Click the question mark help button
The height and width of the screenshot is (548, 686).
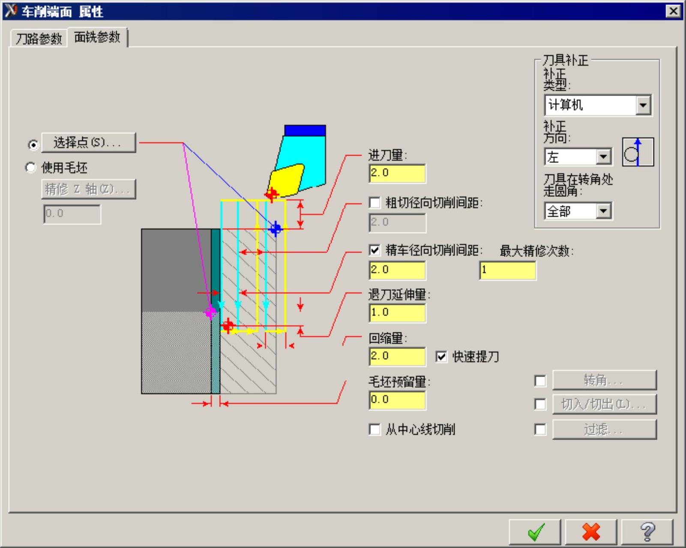click(647, 532)
